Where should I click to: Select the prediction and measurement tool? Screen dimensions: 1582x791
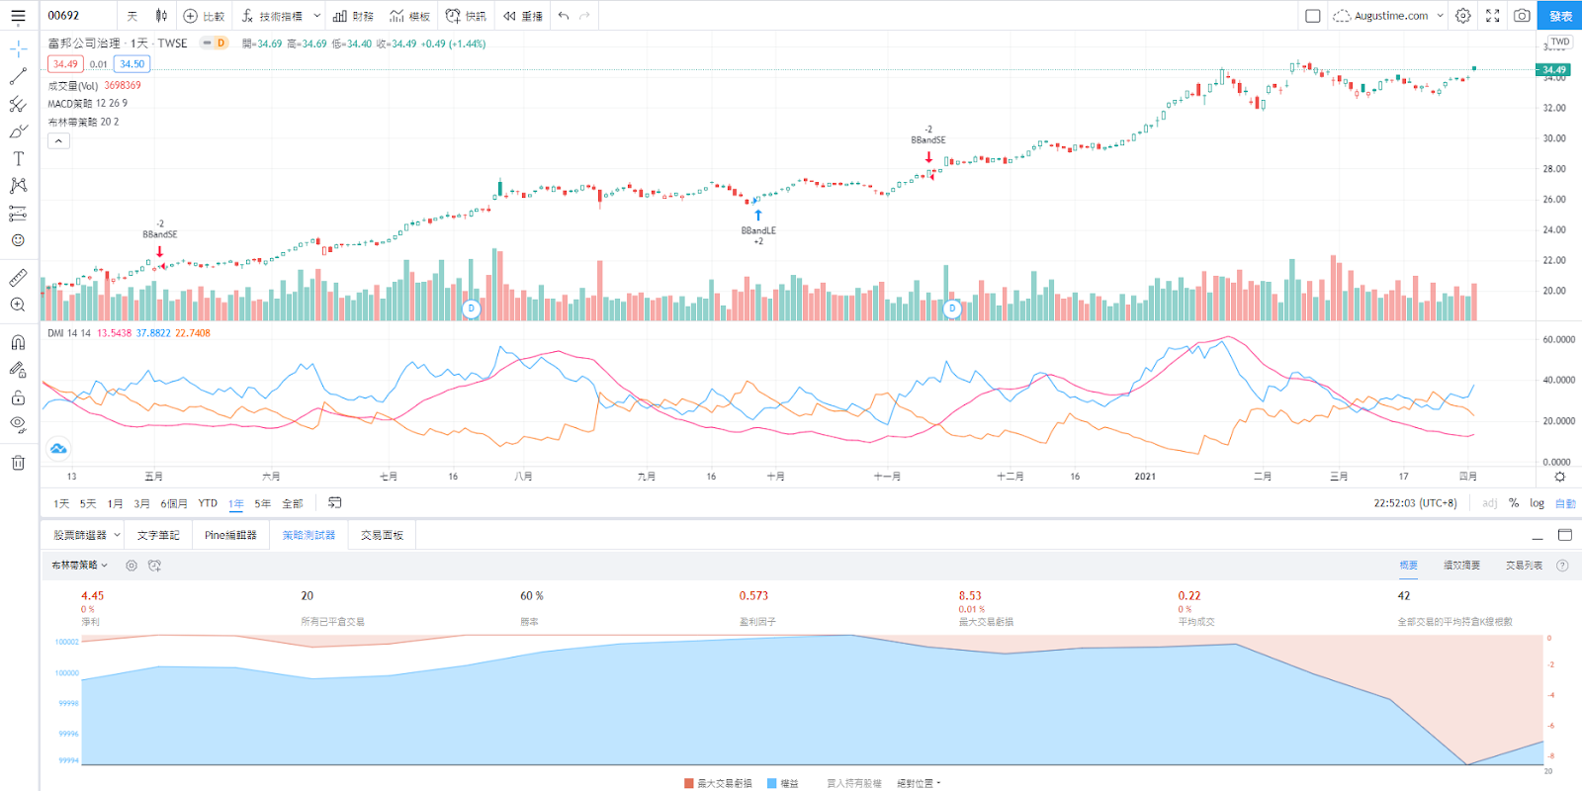18,213
